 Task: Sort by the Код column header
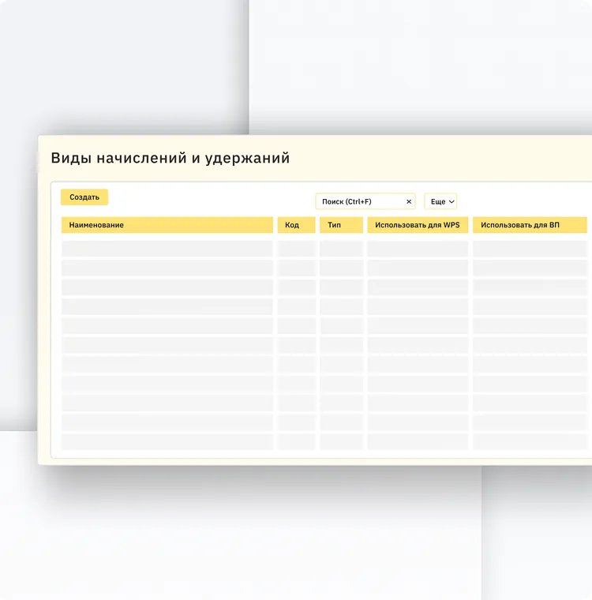point(296,225)
